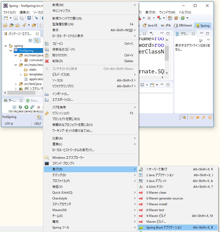Run 5 Maven clean
This screenshot has height=232, width=220.
[x=178, y=193]
